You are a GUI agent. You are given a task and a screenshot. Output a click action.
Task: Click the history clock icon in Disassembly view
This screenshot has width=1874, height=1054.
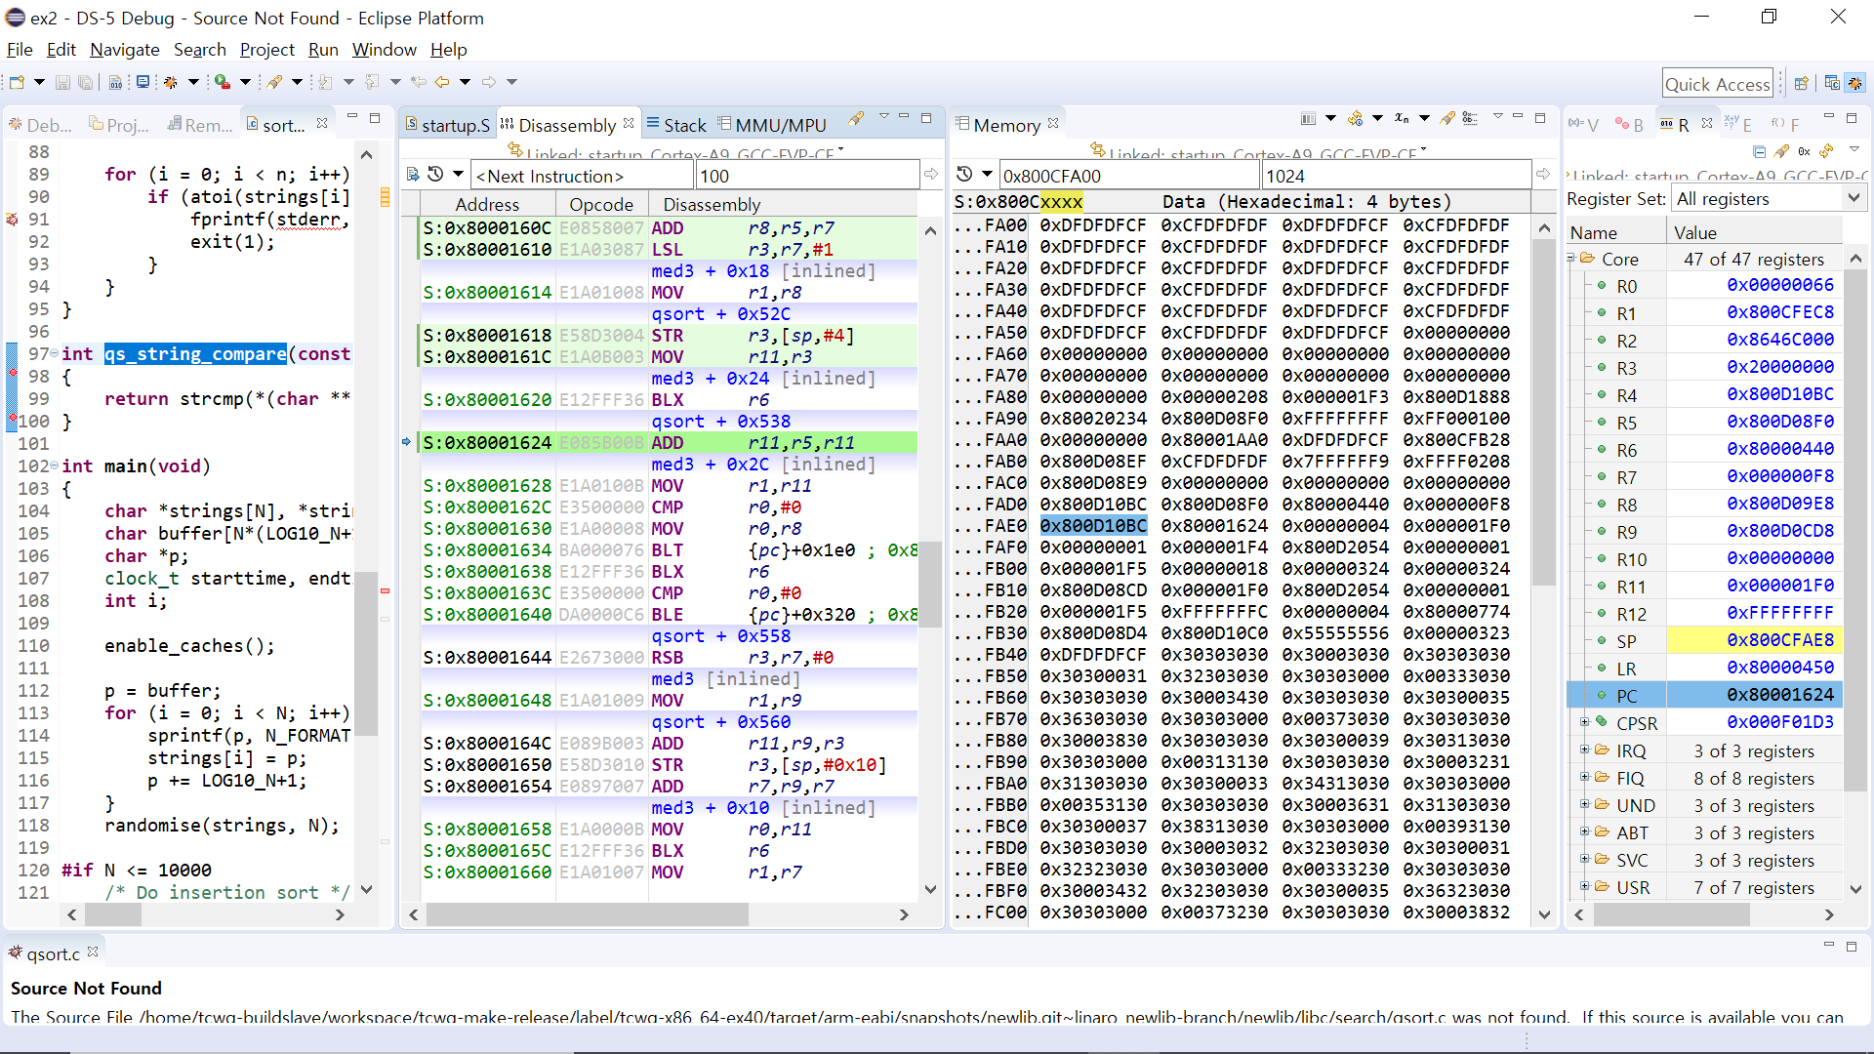(x=435, y=174)
